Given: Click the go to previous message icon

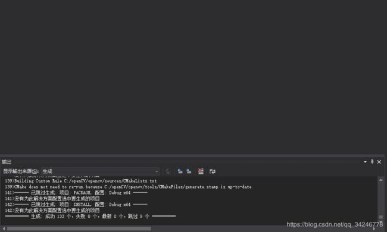Looking at the screenshot, I should point(180,171).
